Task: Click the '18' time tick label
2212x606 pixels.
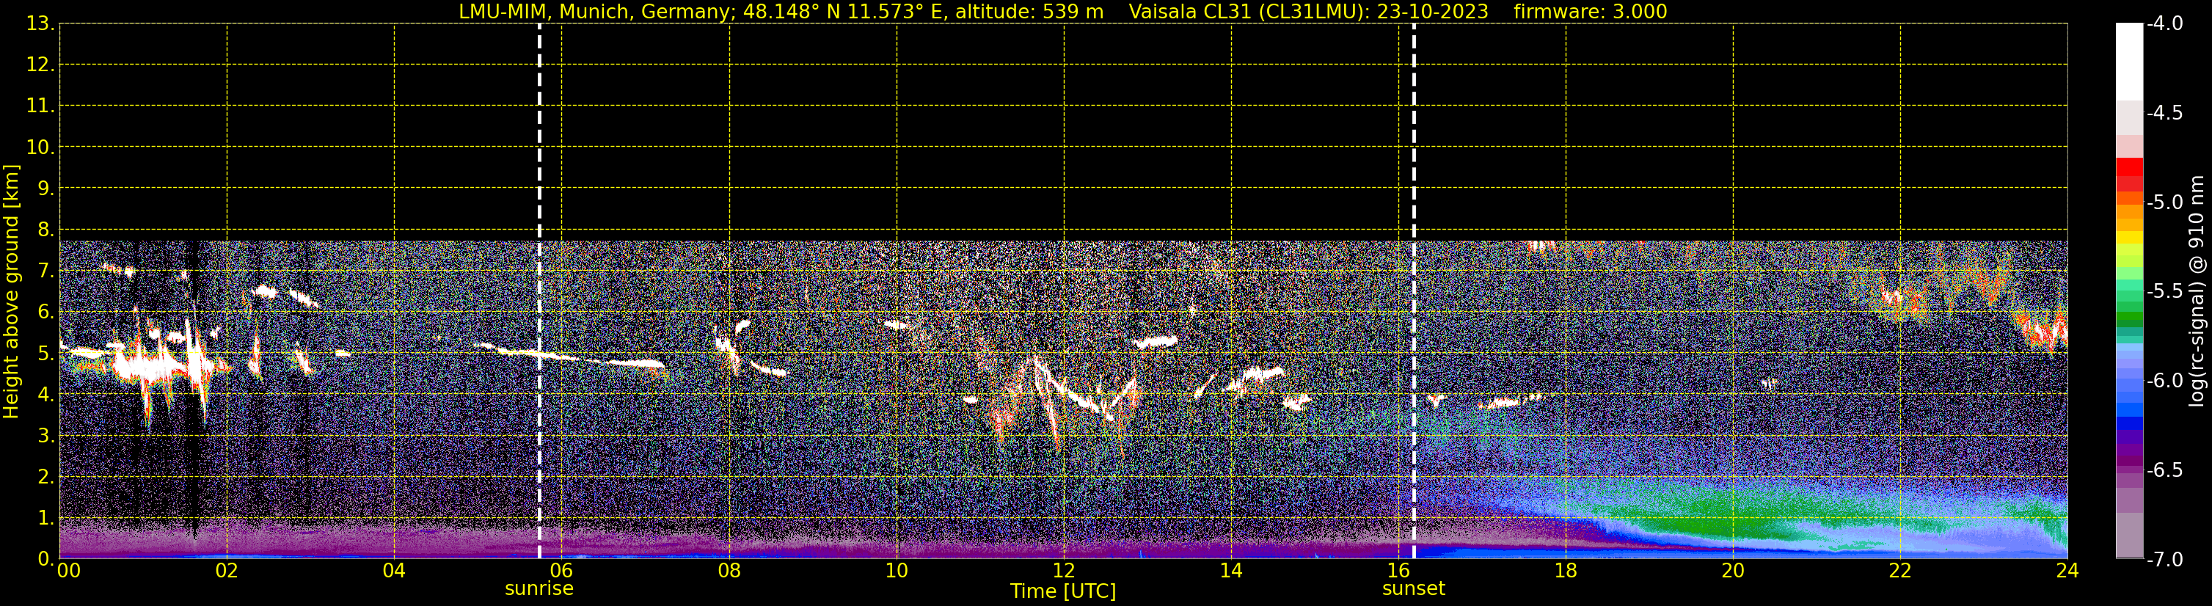Action: (1566, 571)
